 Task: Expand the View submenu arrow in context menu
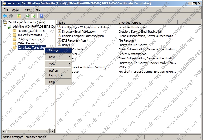click(x=69, y=64)
